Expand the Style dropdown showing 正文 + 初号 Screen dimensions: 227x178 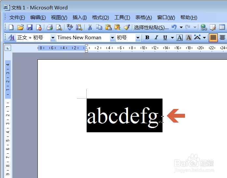tap(53, 38)
